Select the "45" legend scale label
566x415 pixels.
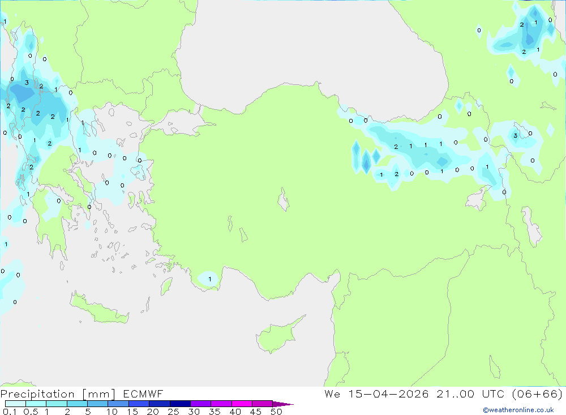click(256, 412)
